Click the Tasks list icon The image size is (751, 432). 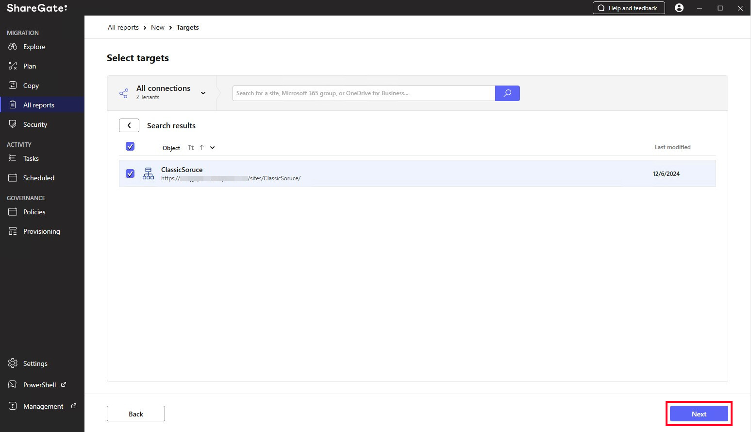click(13, 158)
